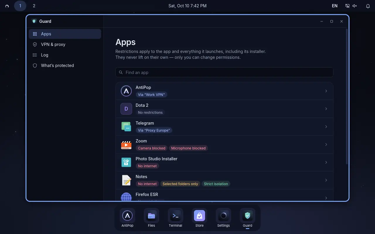Switch to the Apps sidebar section
375x234 pixels.
[65, 34]
